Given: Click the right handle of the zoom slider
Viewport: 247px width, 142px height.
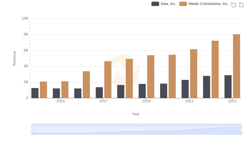Looking at the screenshot, I should coord(241,130).
